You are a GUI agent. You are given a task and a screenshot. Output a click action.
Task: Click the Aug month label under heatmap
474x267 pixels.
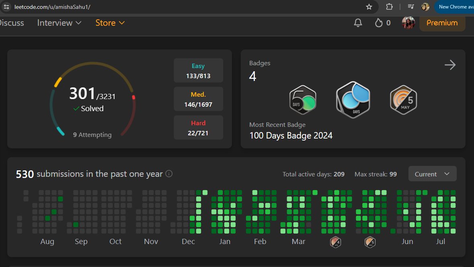click(x=47, y=241)
